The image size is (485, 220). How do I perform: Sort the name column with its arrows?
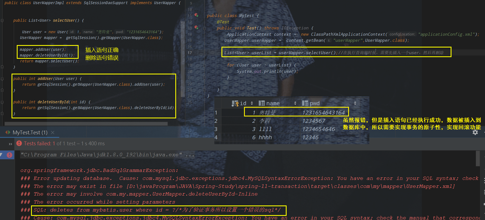click(295, 103)
